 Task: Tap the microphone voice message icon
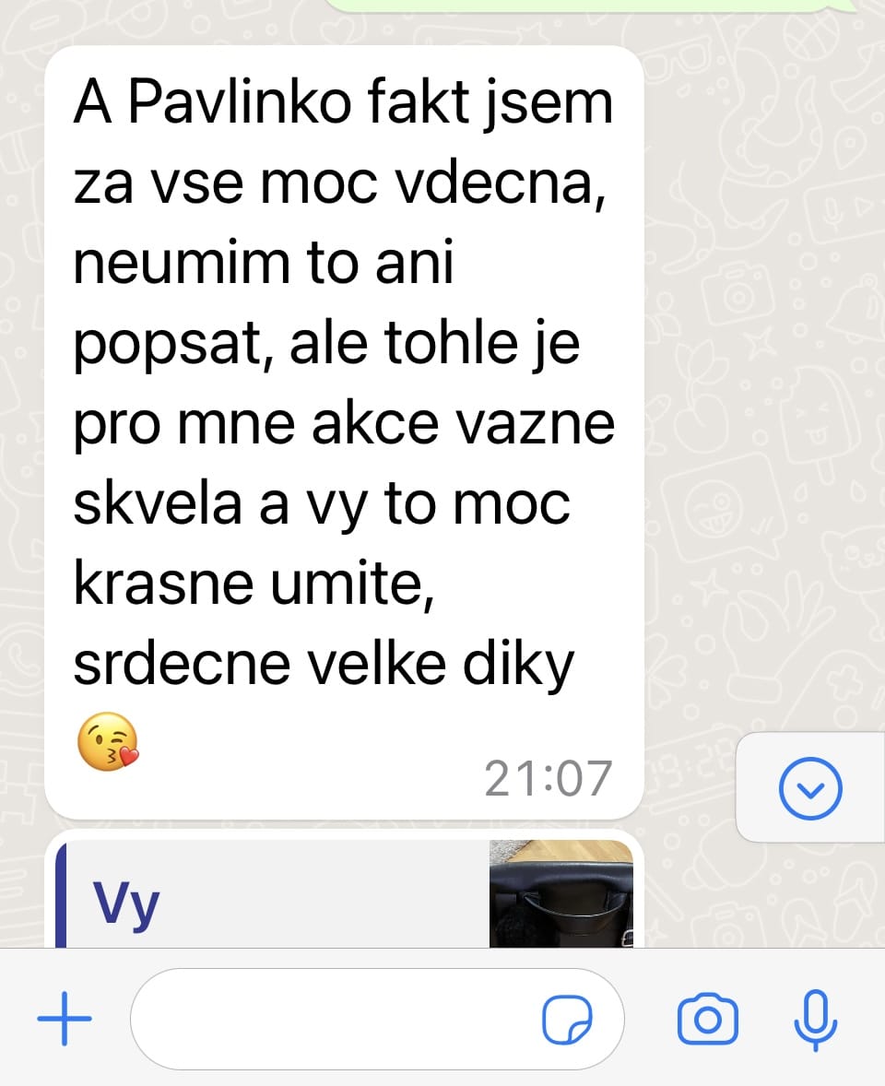click(x=815, y=1020)
